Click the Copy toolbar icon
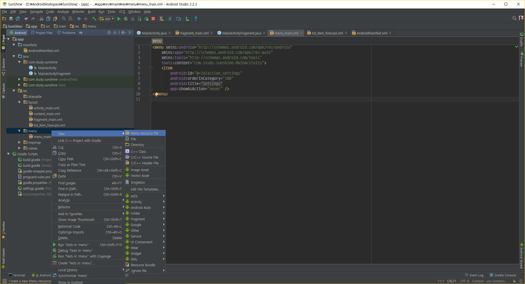525x284 pixels. [x=48, y=19]
